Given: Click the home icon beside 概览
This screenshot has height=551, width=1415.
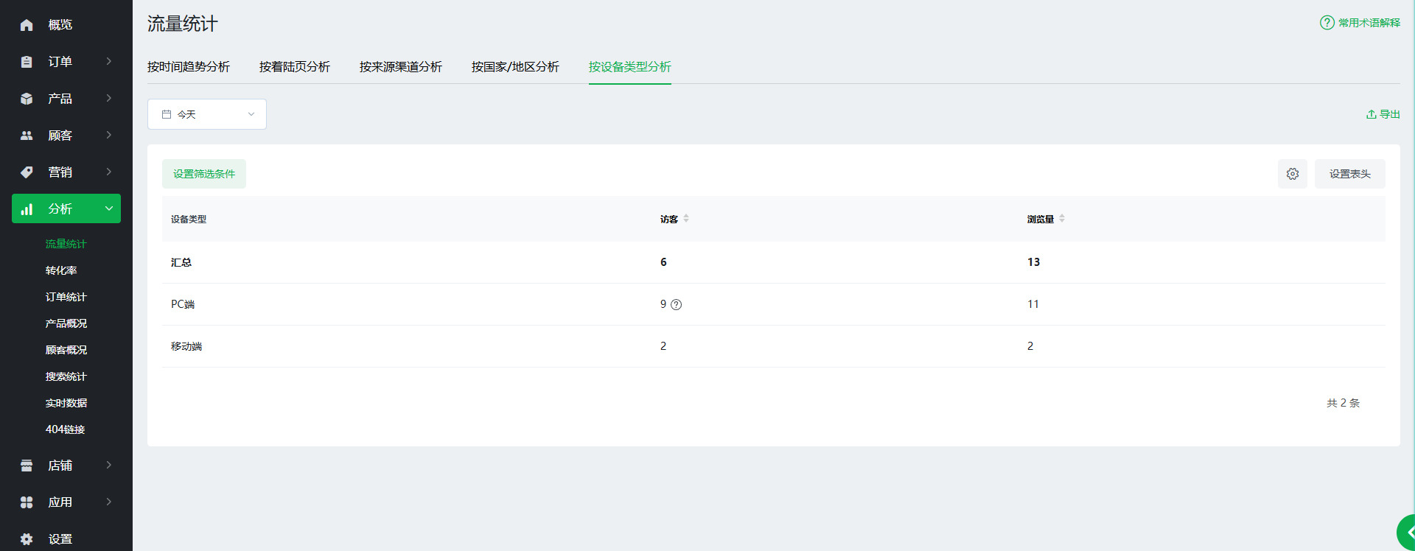Looking at the screenshot, I should [27, 25].
